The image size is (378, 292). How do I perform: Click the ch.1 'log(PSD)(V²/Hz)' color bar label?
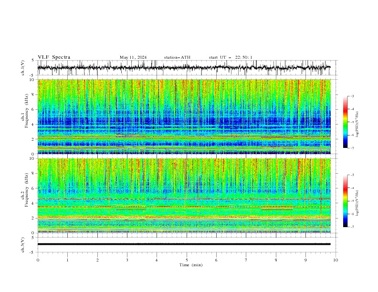[x=357, y=125]
